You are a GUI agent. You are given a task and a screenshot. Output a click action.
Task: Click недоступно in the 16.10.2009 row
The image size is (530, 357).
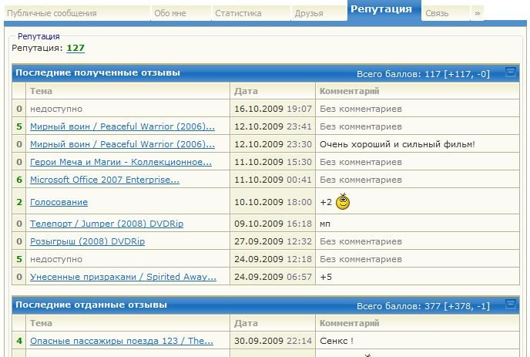56,109
